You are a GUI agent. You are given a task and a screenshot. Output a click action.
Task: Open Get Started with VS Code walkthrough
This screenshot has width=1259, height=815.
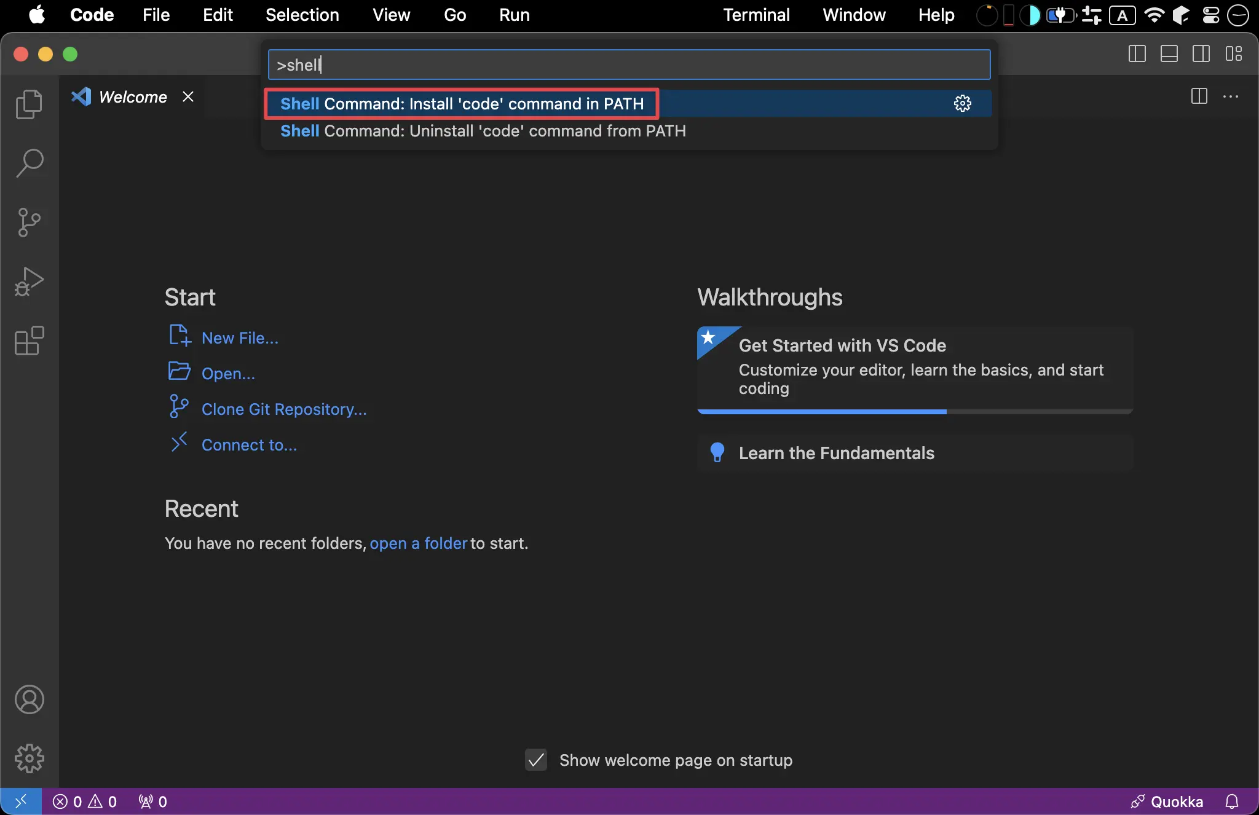[x=915, y=369]
